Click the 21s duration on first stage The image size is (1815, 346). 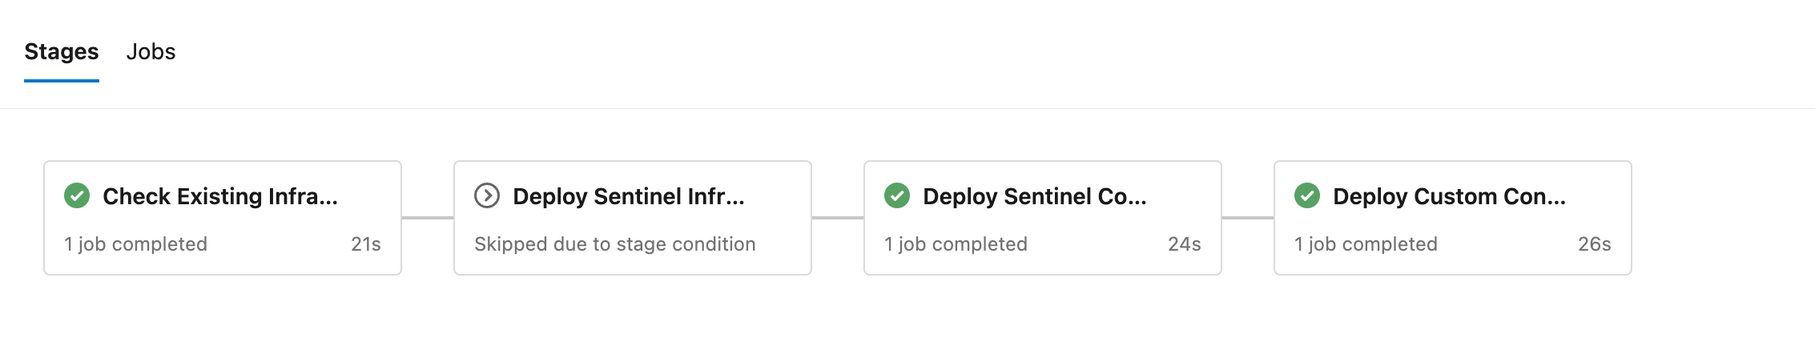[x=366, y=244]
